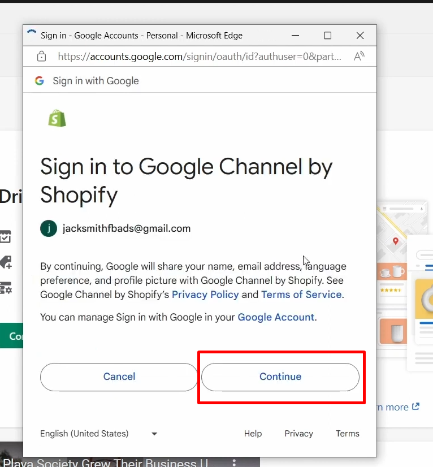Minimize the Google sign-in window
The image size is (433, 467).
(x=295, y=35)
